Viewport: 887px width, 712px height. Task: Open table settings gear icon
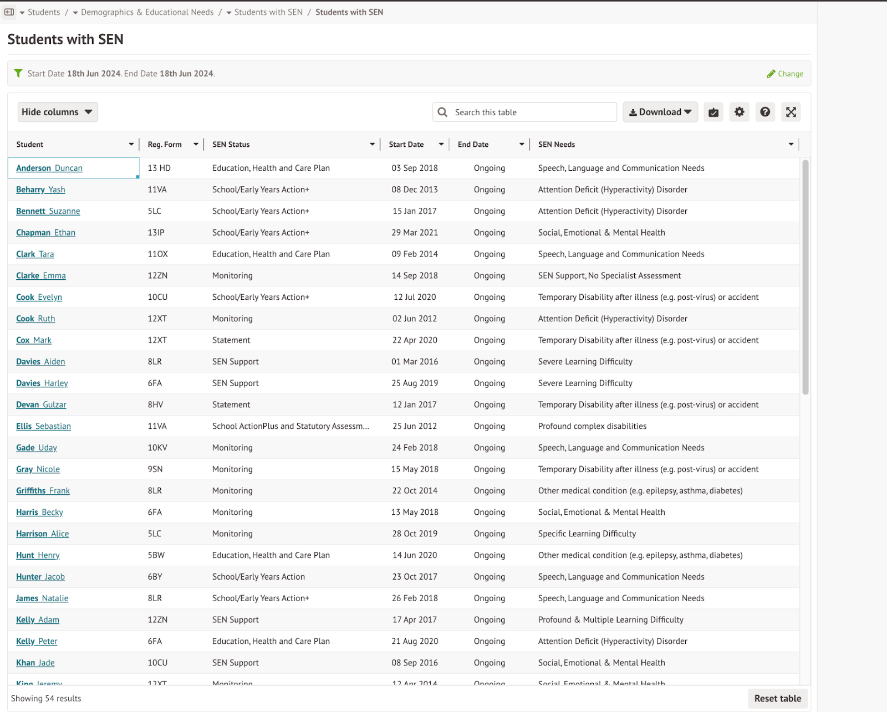(x=739, y=112)
